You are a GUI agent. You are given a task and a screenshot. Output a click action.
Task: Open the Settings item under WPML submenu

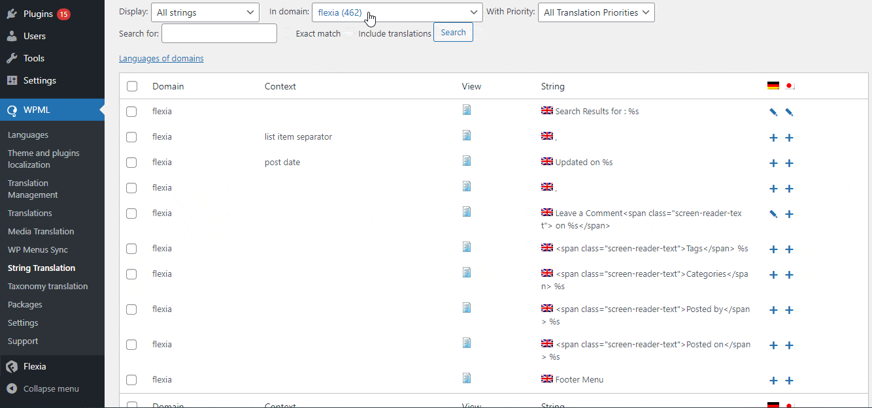(23, 323)
